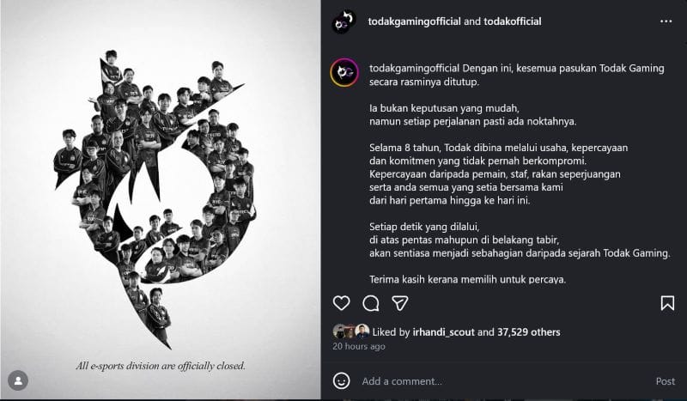Click the Todak Gaming closure image
Image resolution: width=687 pixels, height=401 pixels.
(x=161, y=199)
